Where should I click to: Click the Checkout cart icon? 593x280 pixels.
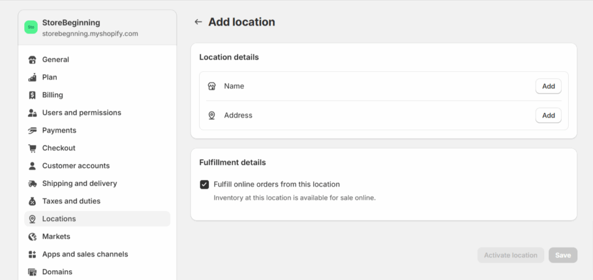(x=32, y=148)
